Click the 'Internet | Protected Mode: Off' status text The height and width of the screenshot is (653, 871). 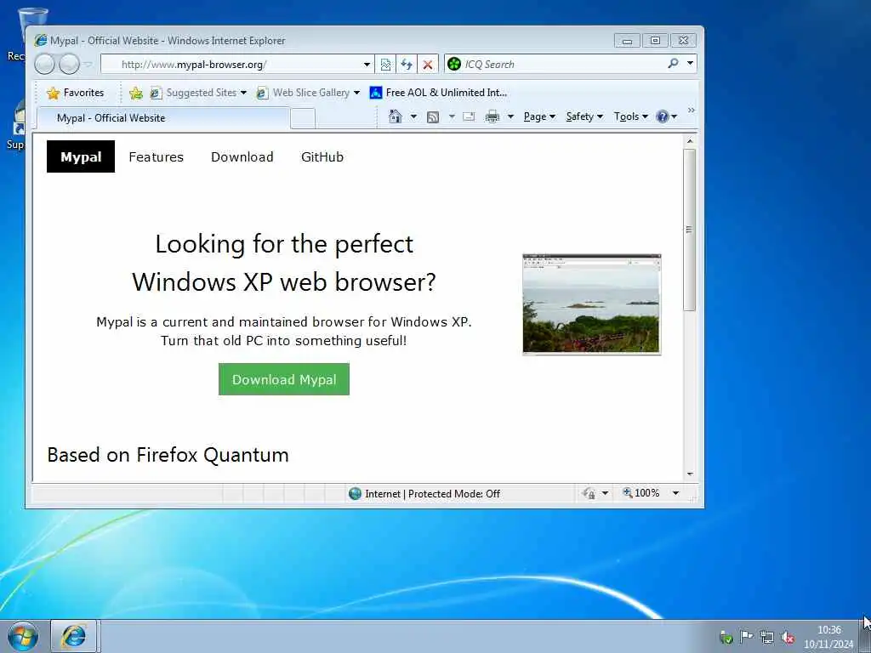(x=433, y=494)
